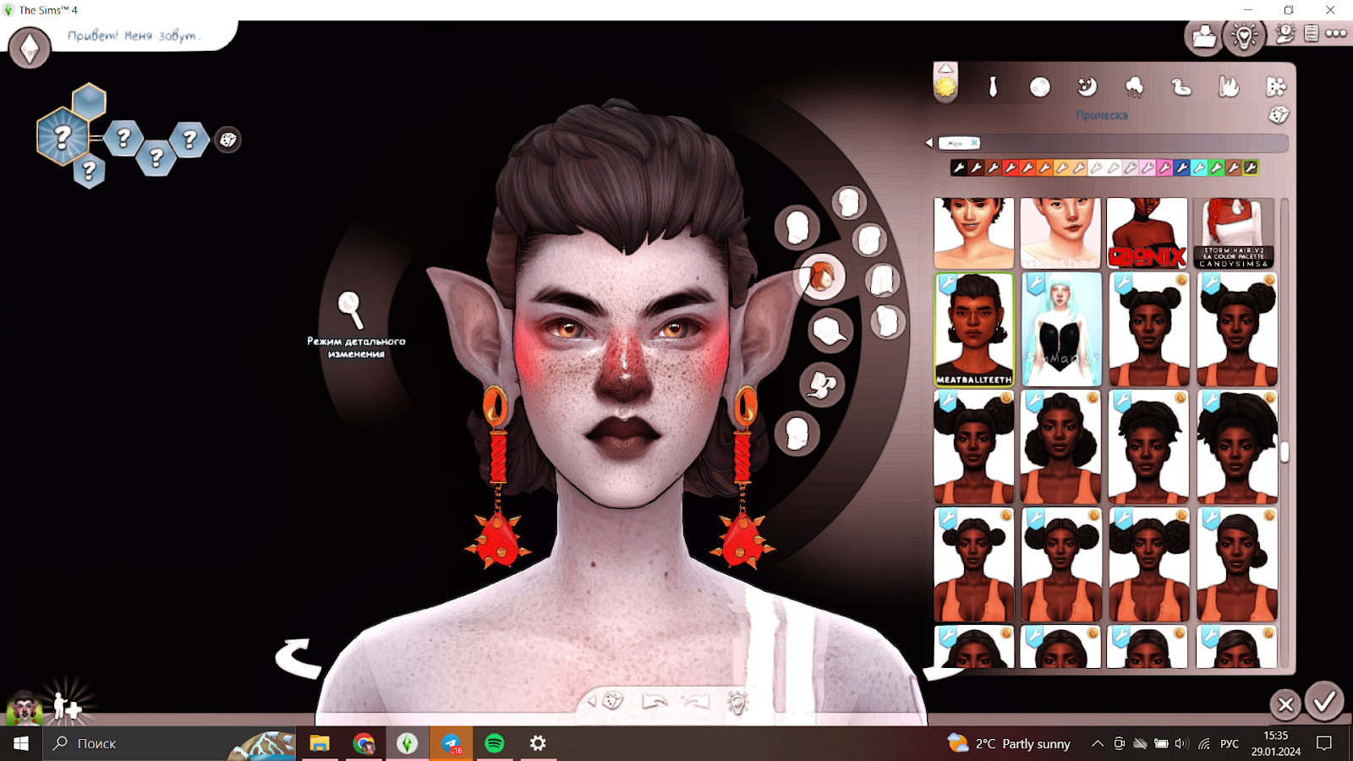Viewport: 1353px width, 761px height.
Task: Switch to Sleep outfit moon icon
Action: point(1087,86)
